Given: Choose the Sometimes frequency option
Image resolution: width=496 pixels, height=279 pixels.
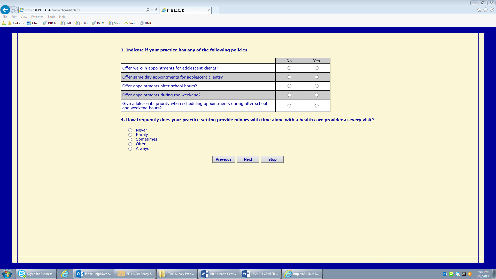Looking at the screenshot, I should pyautogui.click(x=130, y=139).
